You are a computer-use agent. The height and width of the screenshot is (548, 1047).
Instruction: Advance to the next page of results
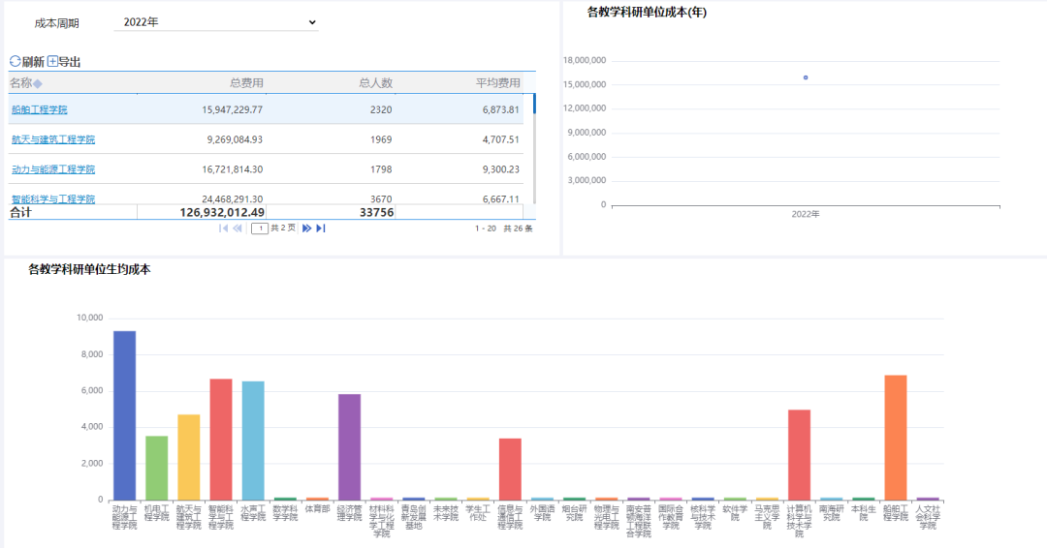[x=306, y=228]
